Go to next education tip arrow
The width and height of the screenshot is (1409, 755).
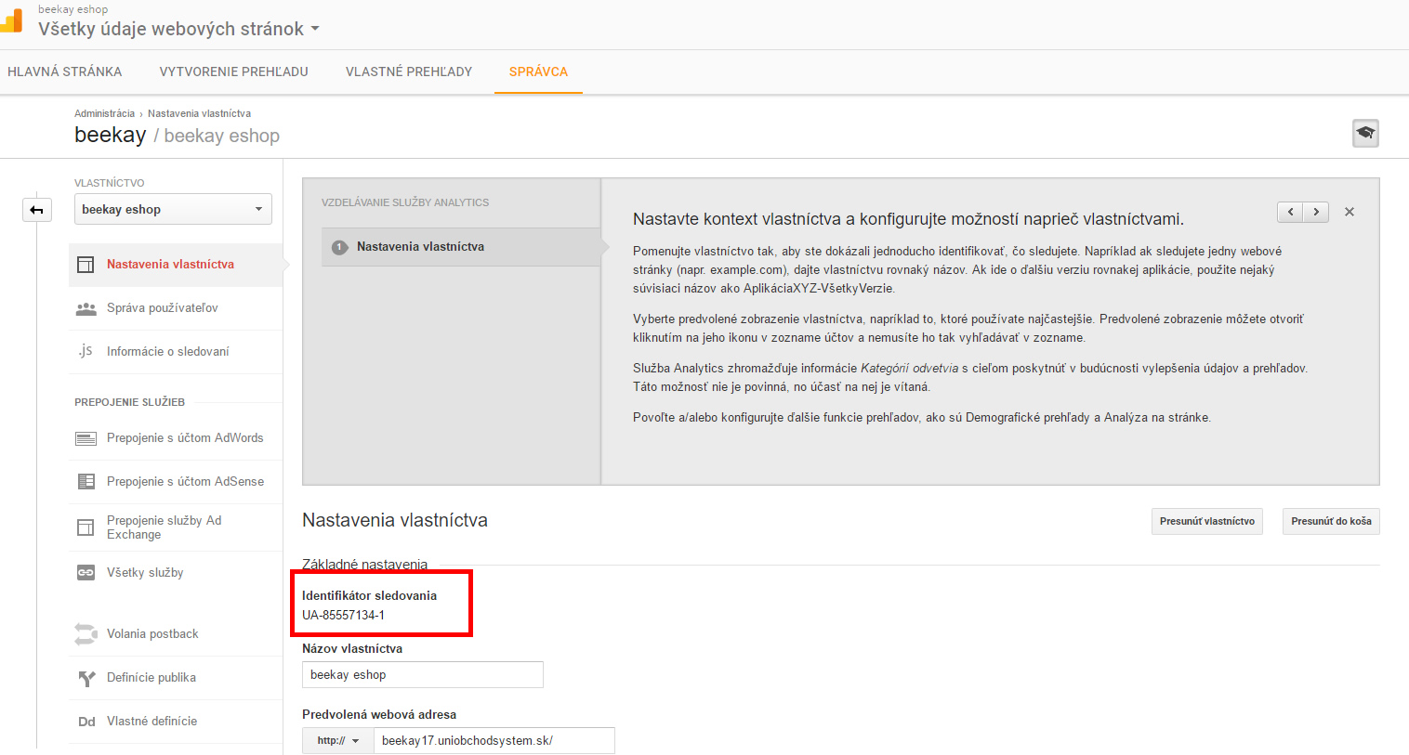tap(1316, 212)
